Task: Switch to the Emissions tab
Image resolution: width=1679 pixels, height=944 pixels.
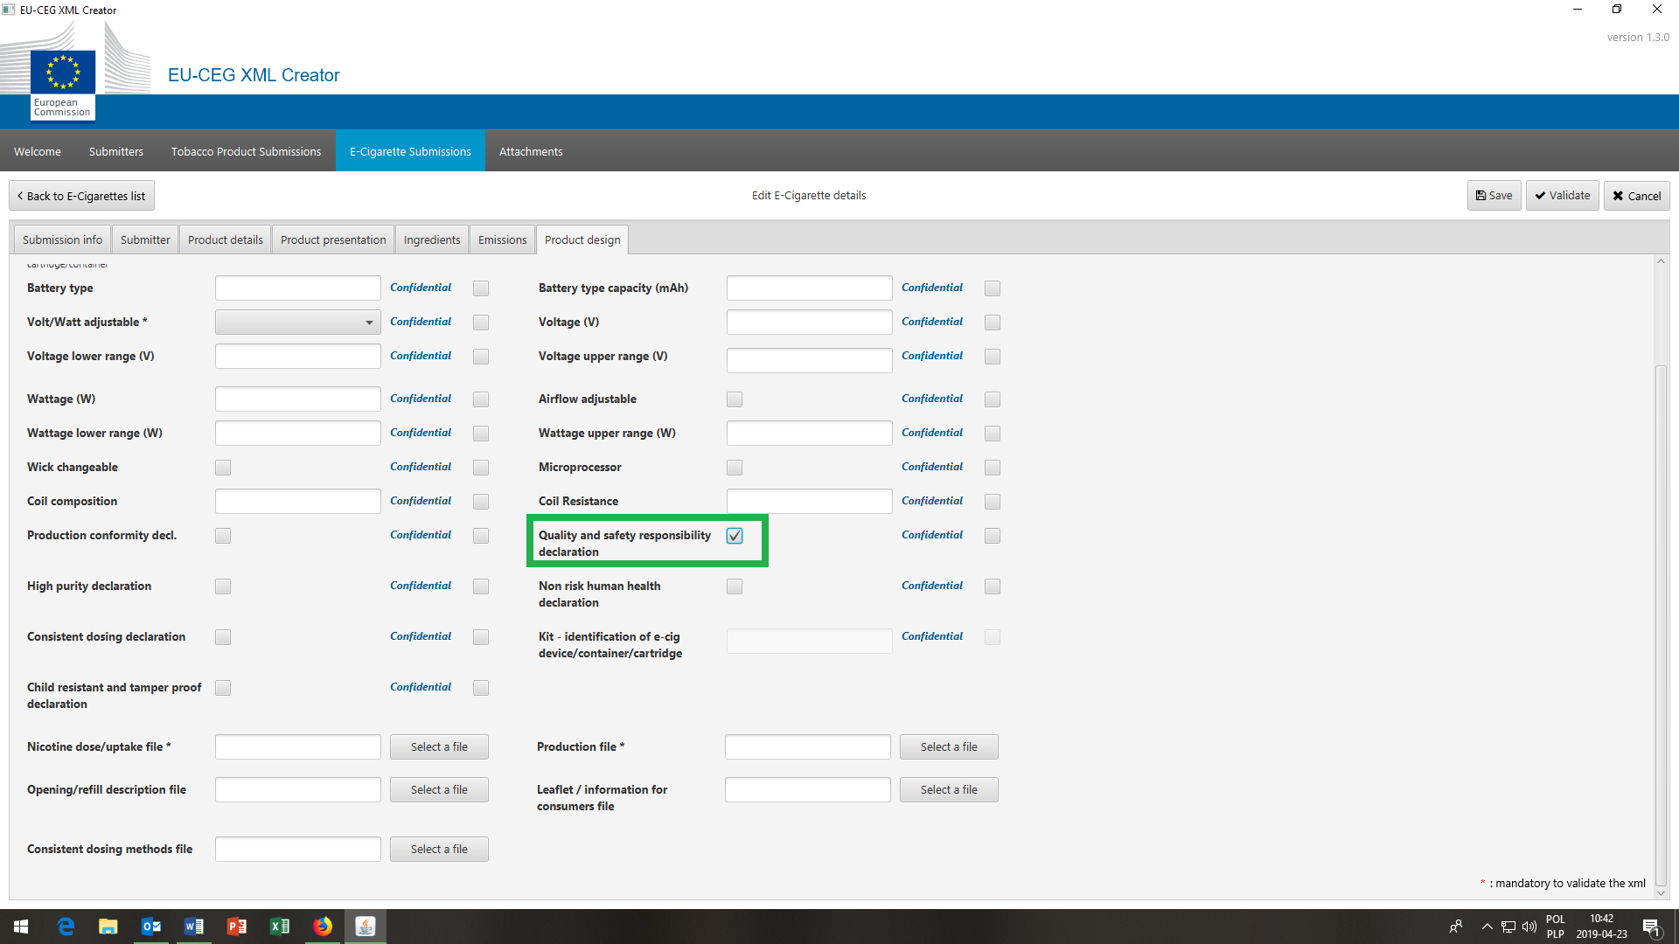Action: point(502,240)
